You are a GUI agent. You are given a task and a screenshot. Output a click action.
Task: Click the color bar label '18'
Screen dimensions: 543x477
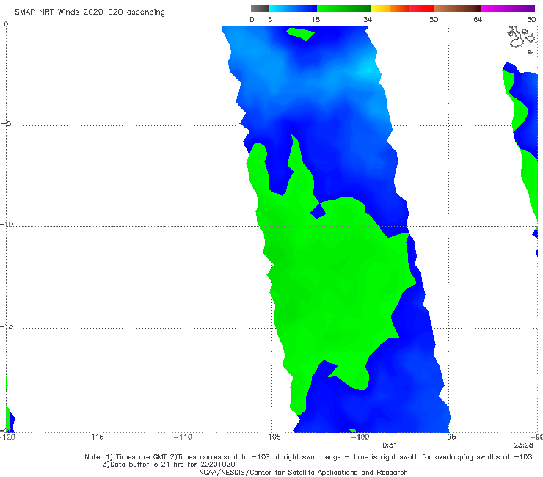[316, 19]
